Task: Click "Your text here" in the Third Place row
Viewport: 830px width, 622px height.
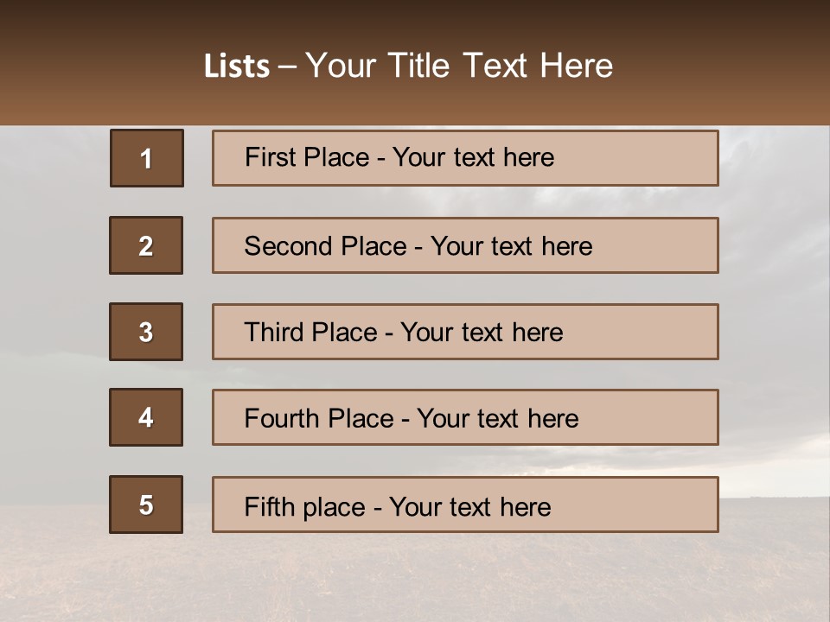Action: 482,333
